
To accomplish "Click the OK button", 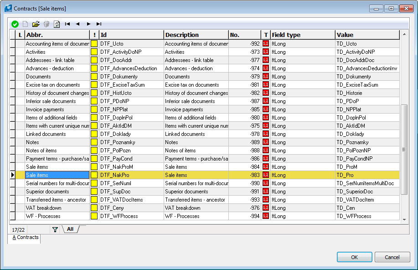I will [x=354, y=257].
